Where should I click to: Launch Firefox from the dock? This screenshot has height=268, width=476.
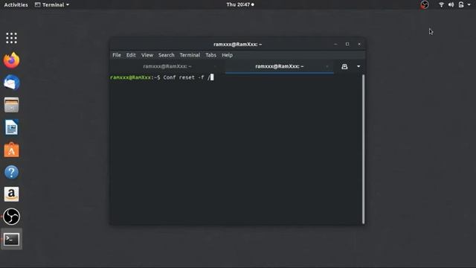tap(12, 60)
